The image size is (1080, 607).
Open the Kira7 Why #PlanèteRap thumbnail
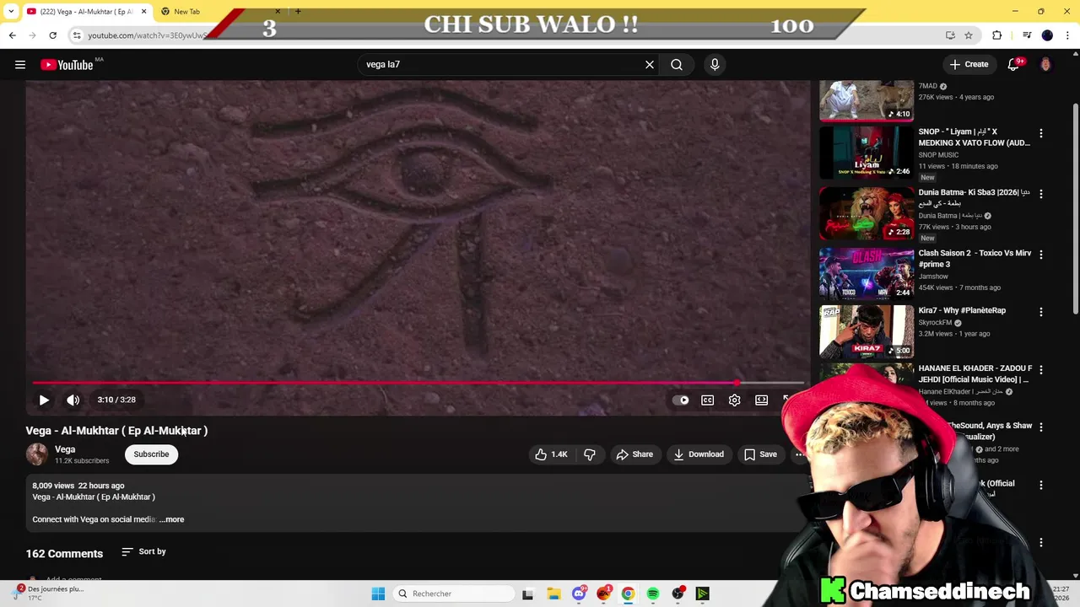pyautogui.click(x=867, y=331)
